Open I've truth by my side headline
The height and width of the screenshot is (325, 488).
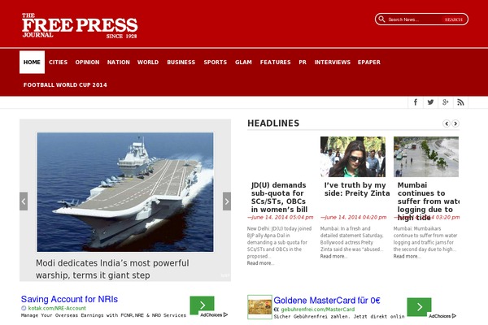357,189
